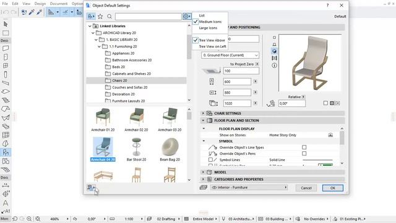This screenshot has height=223, width=396.
Task: Open the favorites star in the dialog
Action: pos(100,17)
